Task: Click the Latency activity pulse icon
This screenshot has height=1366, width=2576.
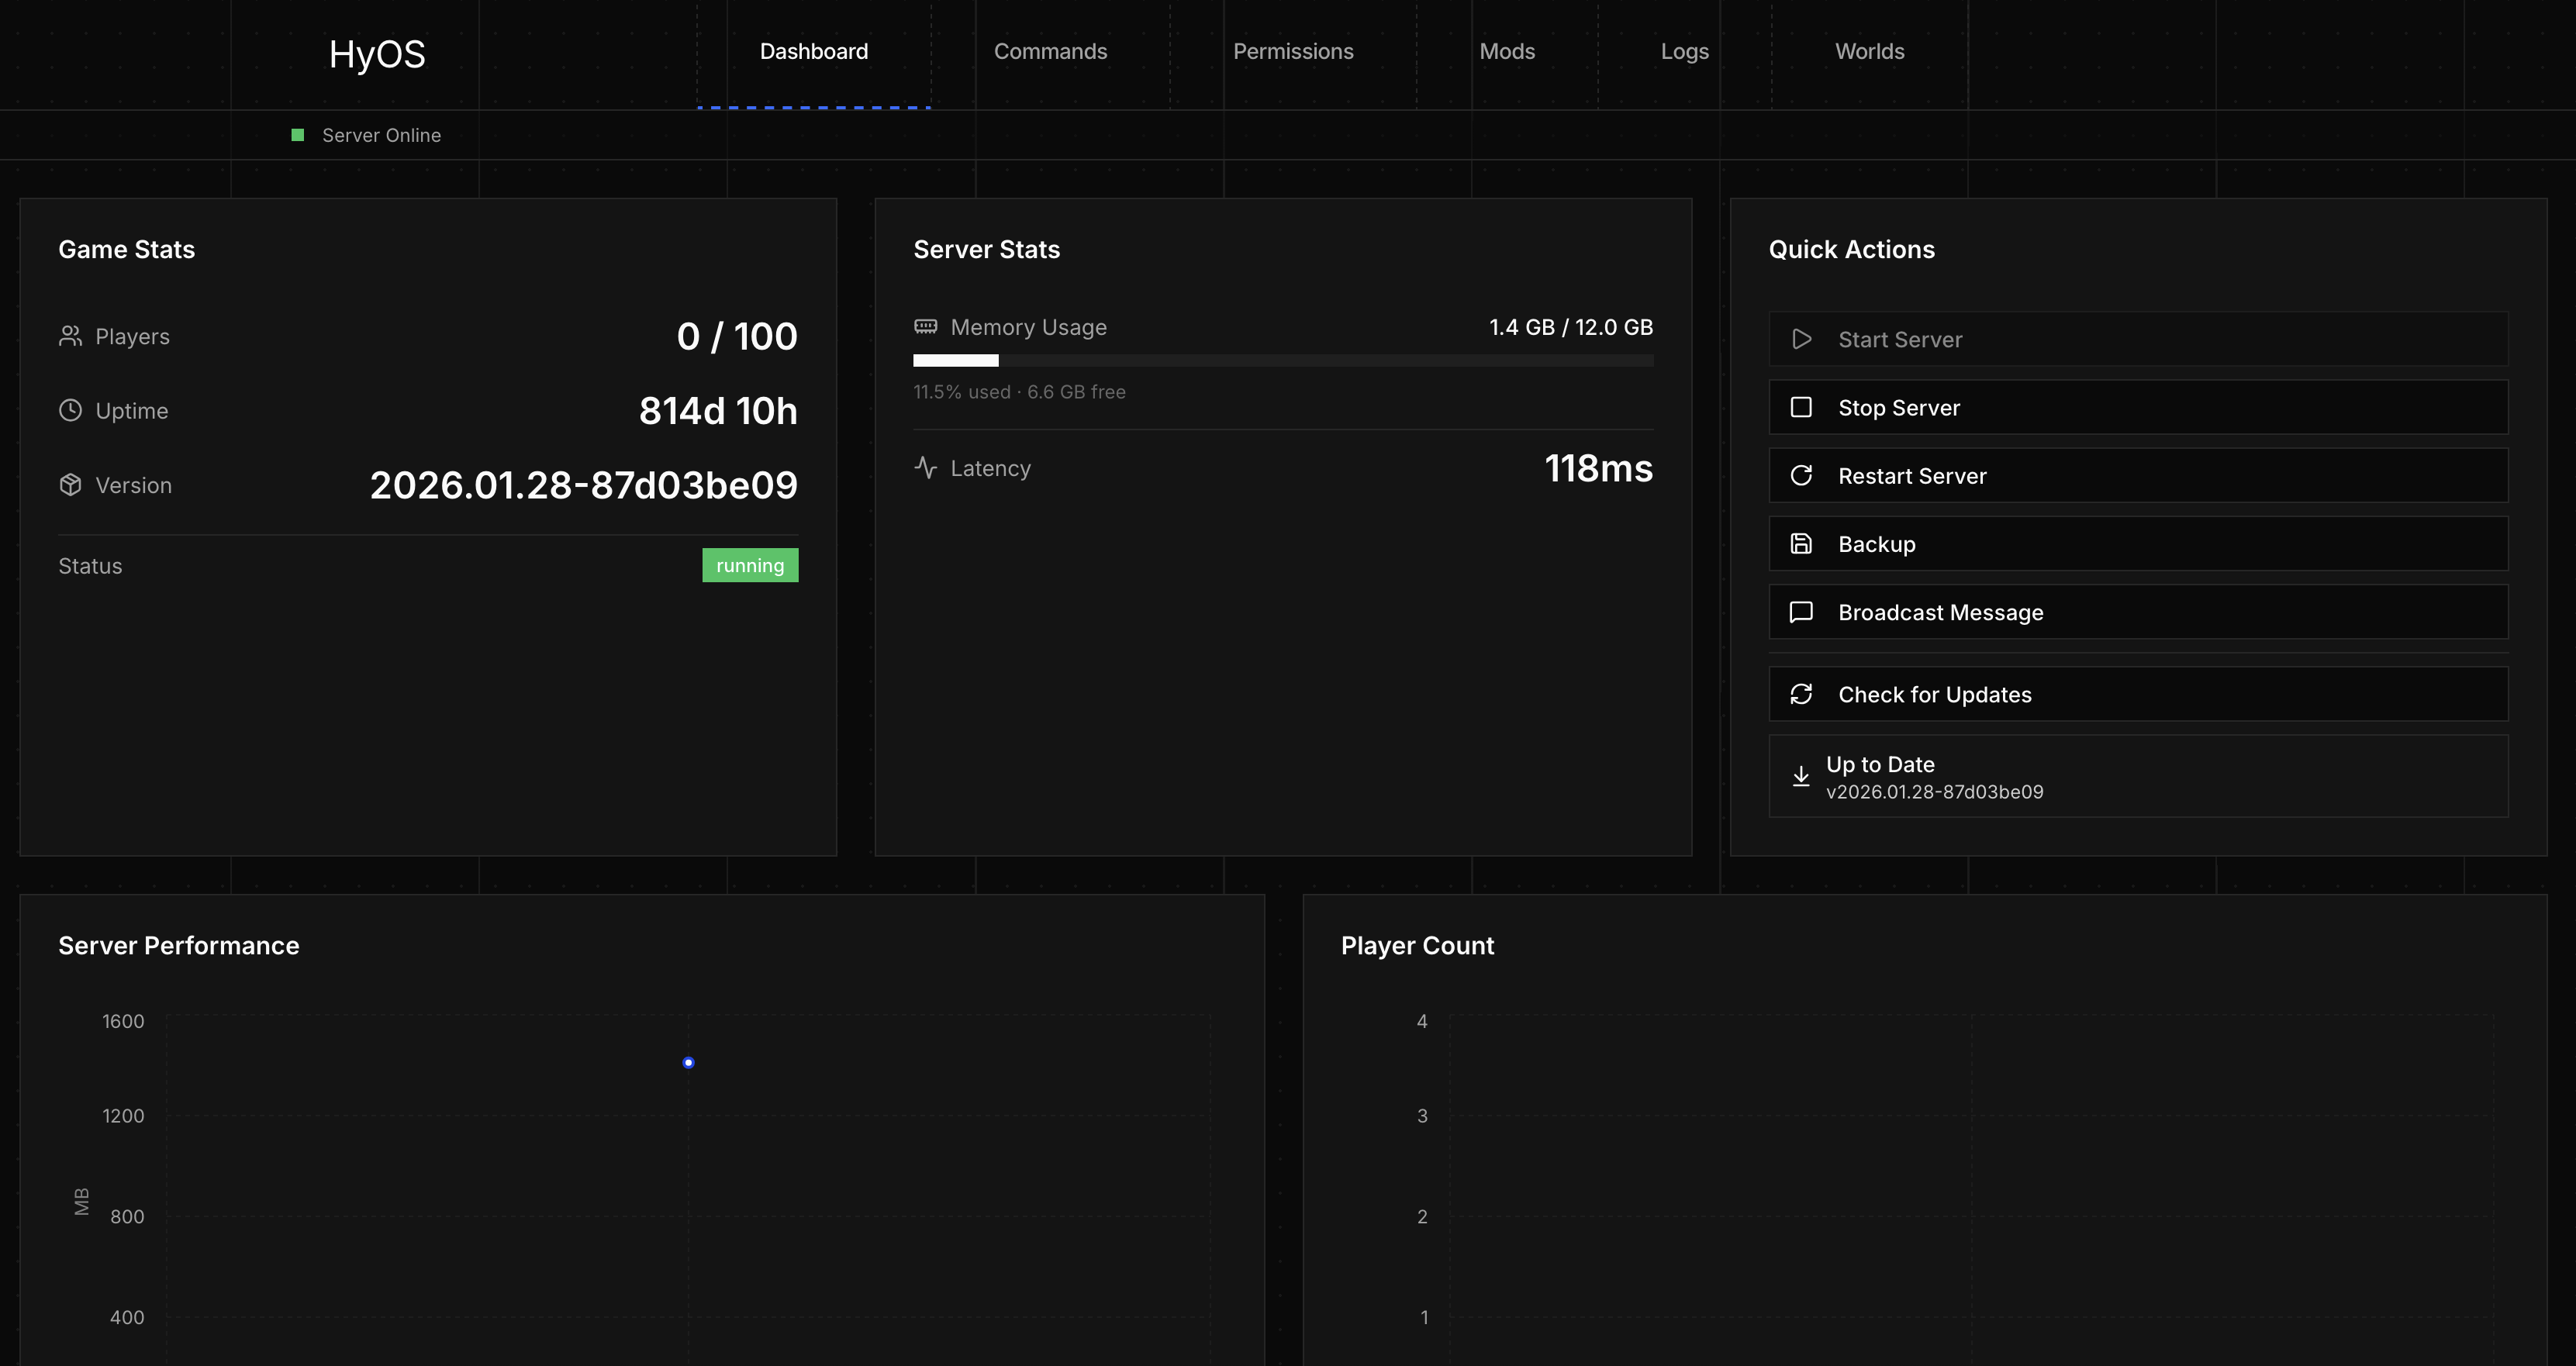Action: coord(926,467)
